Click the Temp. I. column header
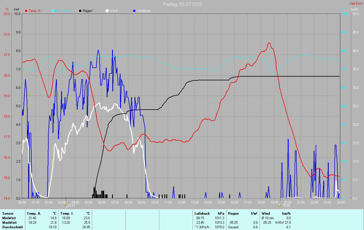Viewport: 364px width, 230px height. 67,213
